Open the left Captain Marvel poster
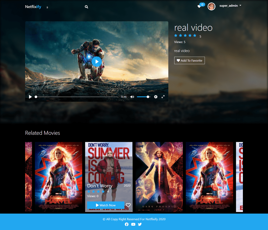This screenshot has height=230, width=268. coord(58,177)
